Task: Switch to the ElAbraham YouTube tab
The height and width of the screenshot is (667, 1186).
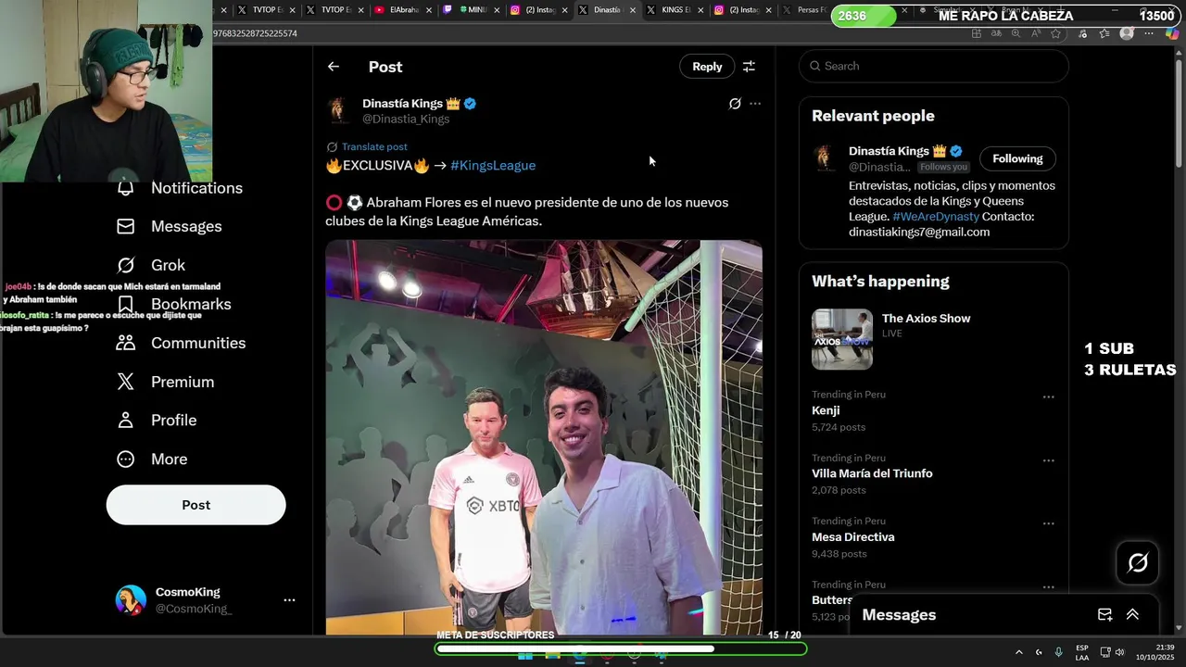Action: [403, 10]
